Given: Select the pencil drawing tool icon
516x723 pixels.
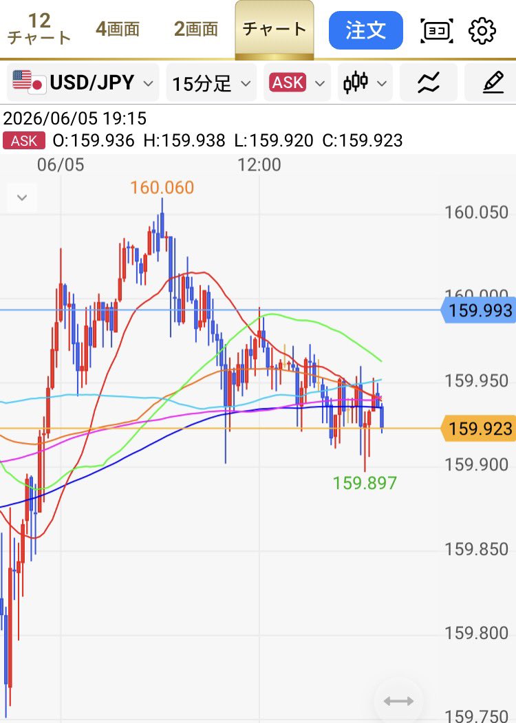Looking at the screenshot, I should (x=493, y=83).
